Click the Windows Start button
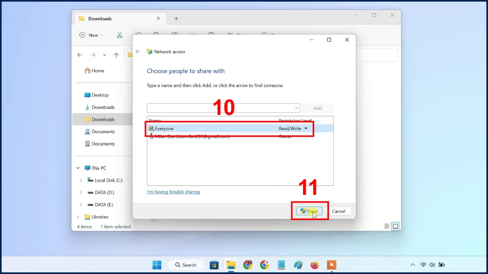Screen dimensions: 488x274 [x=157, y=265]
